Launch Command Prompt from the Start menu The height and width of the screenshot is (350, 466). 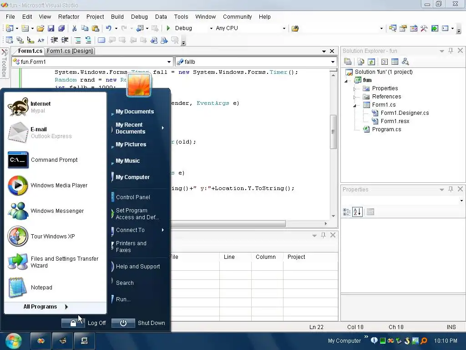[55, 160]
